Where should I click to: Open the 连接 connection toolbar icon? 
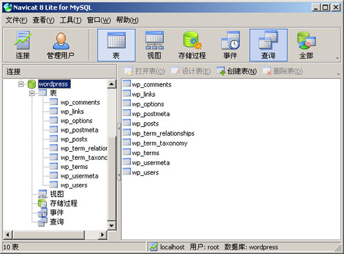pos(23,45)
